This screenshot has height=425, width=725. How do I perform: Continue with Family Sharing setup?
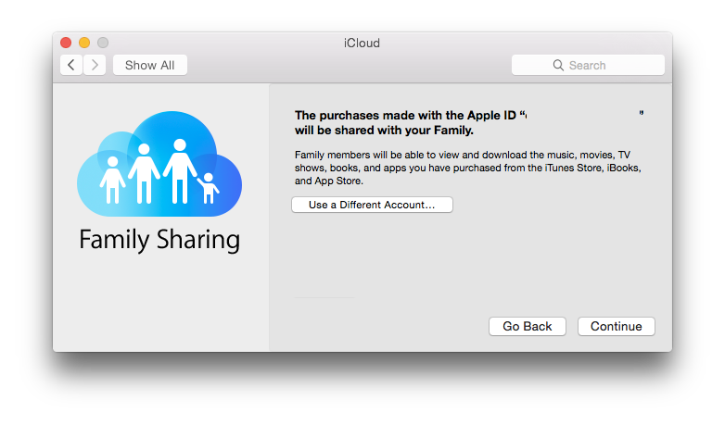pos(617,326)
